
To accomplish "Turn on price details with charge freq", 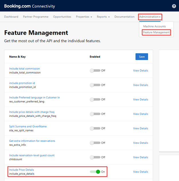I will [x=95, y=114].
